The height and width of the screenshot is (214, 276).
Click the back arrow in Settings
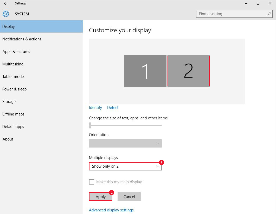[x=6, y=3]
